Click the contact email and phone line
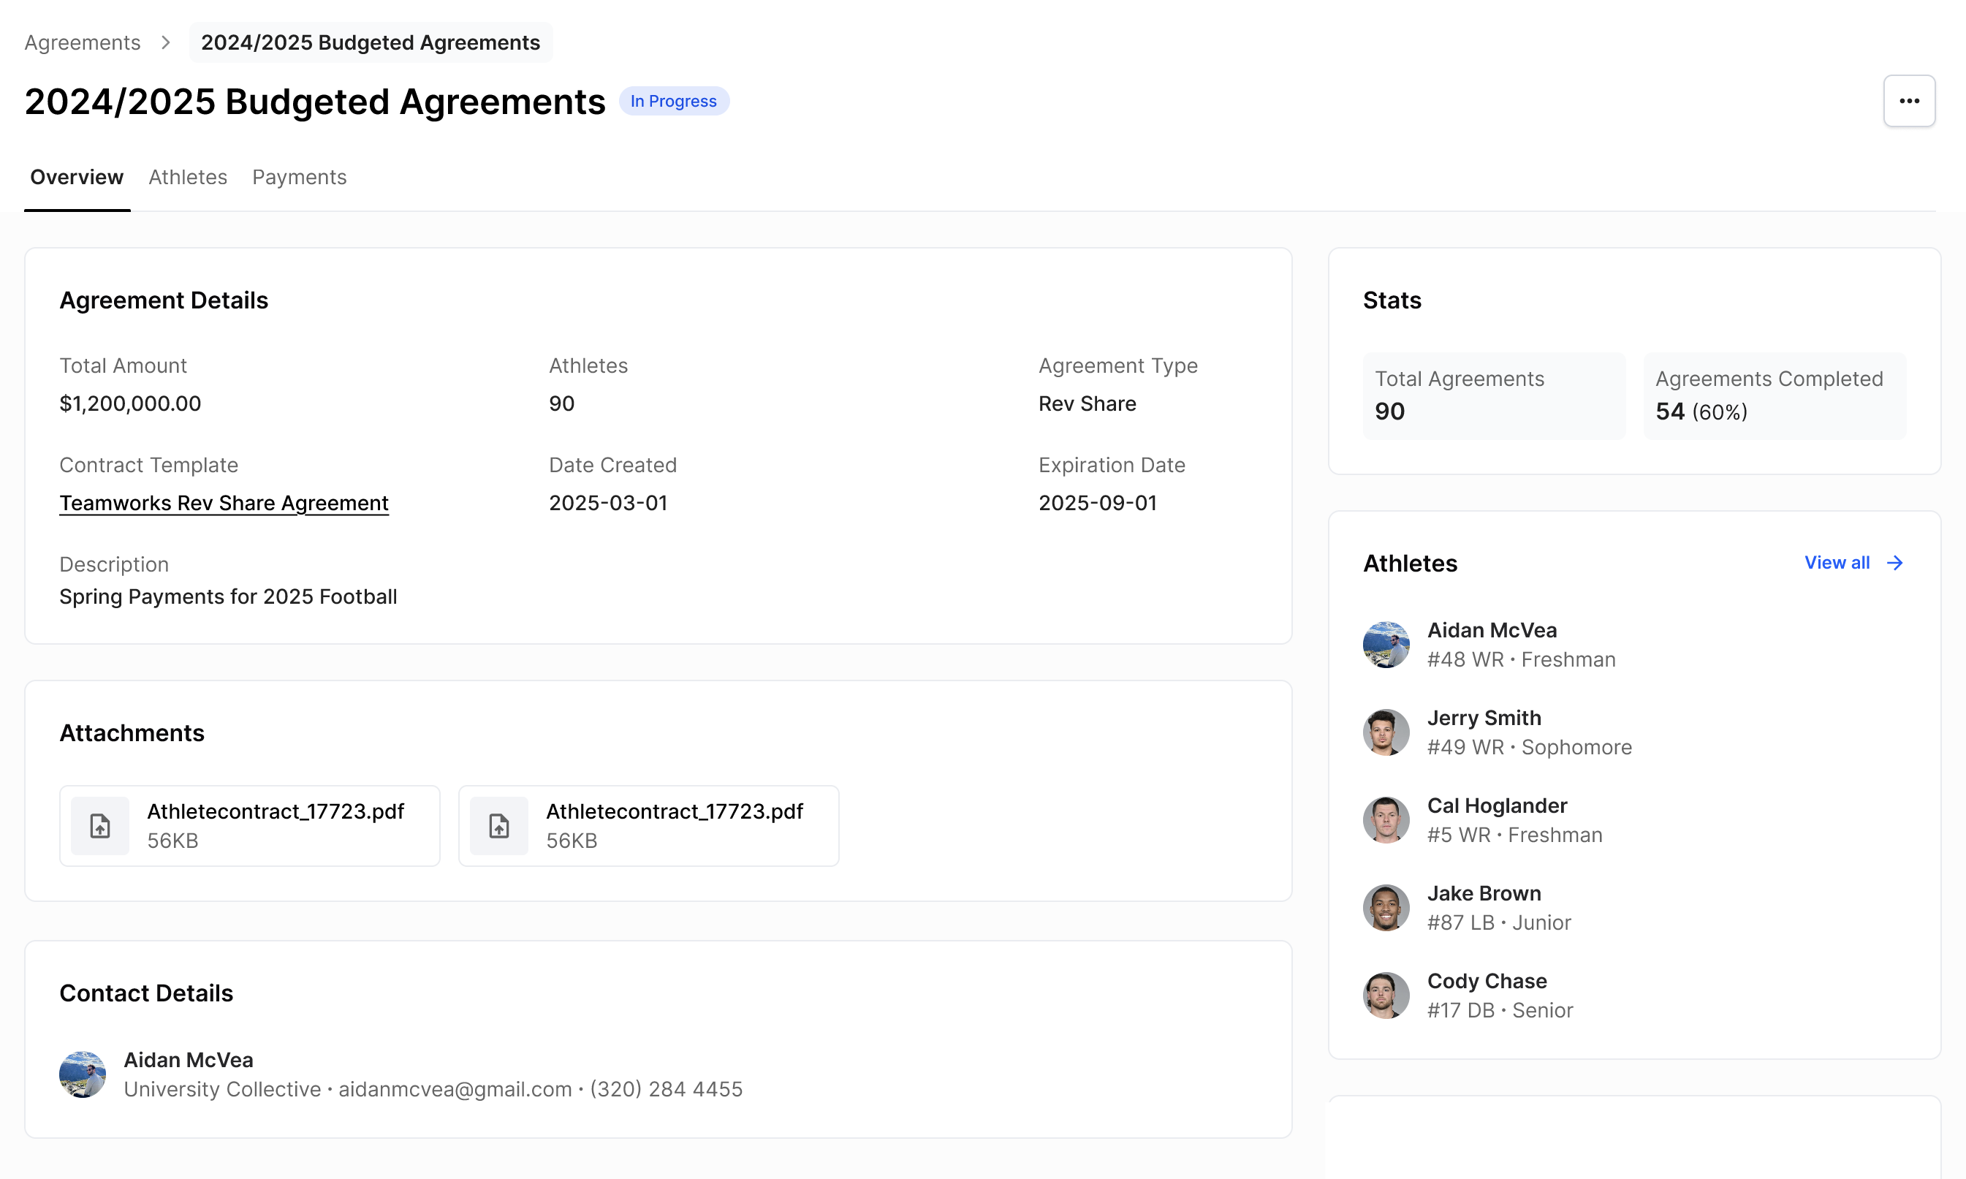The height and width of the screenshot is (1179, 1966). point(433,1089)
